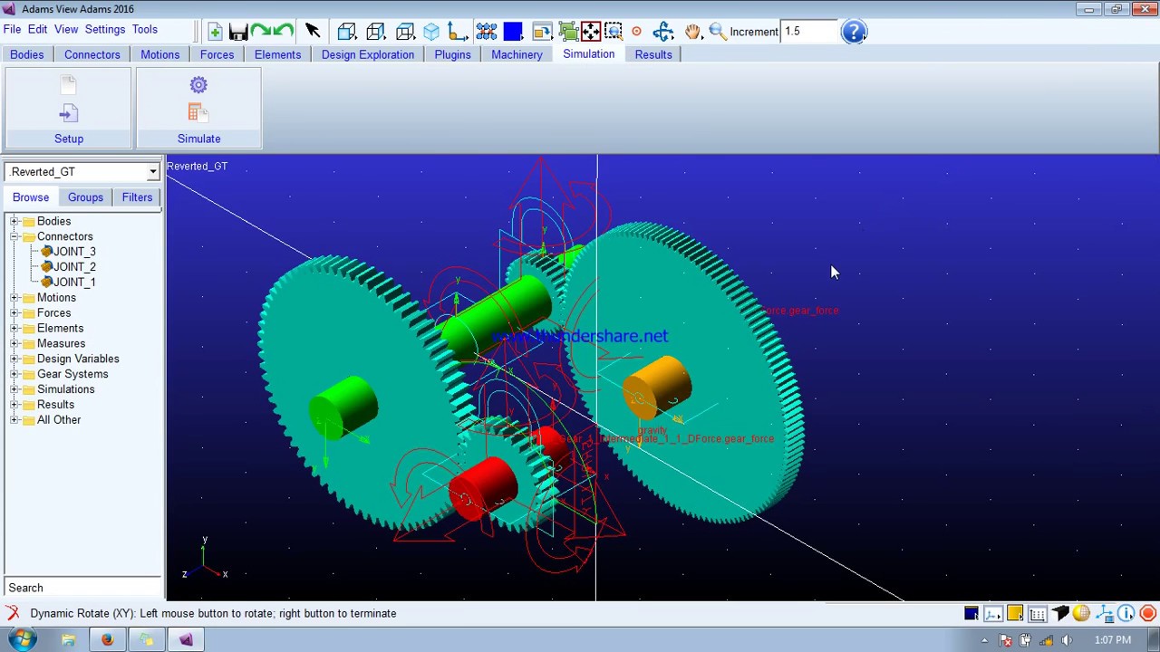Expand the Gear Systems node

pyautogui.click(x=14, y=374)
